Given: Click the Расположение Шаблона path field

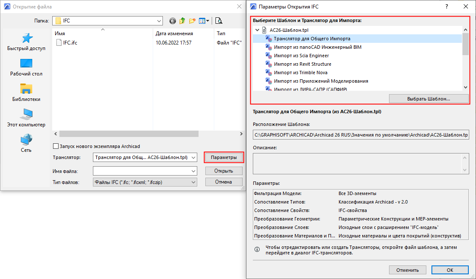Looking at the screenshot, I should [x=361, y=135].
